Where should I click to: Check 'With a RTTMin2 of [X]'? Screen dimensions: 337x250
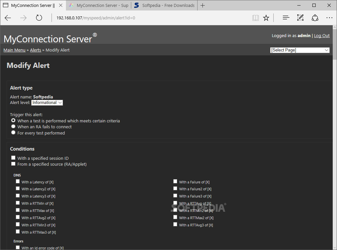pos(175,210)
